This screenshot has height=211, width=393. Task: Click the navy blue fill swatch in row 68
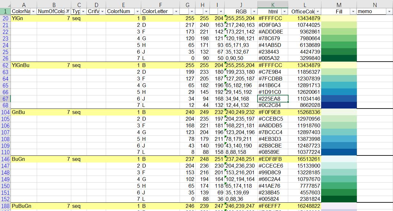pyautogui.click(x=339, y=105)
